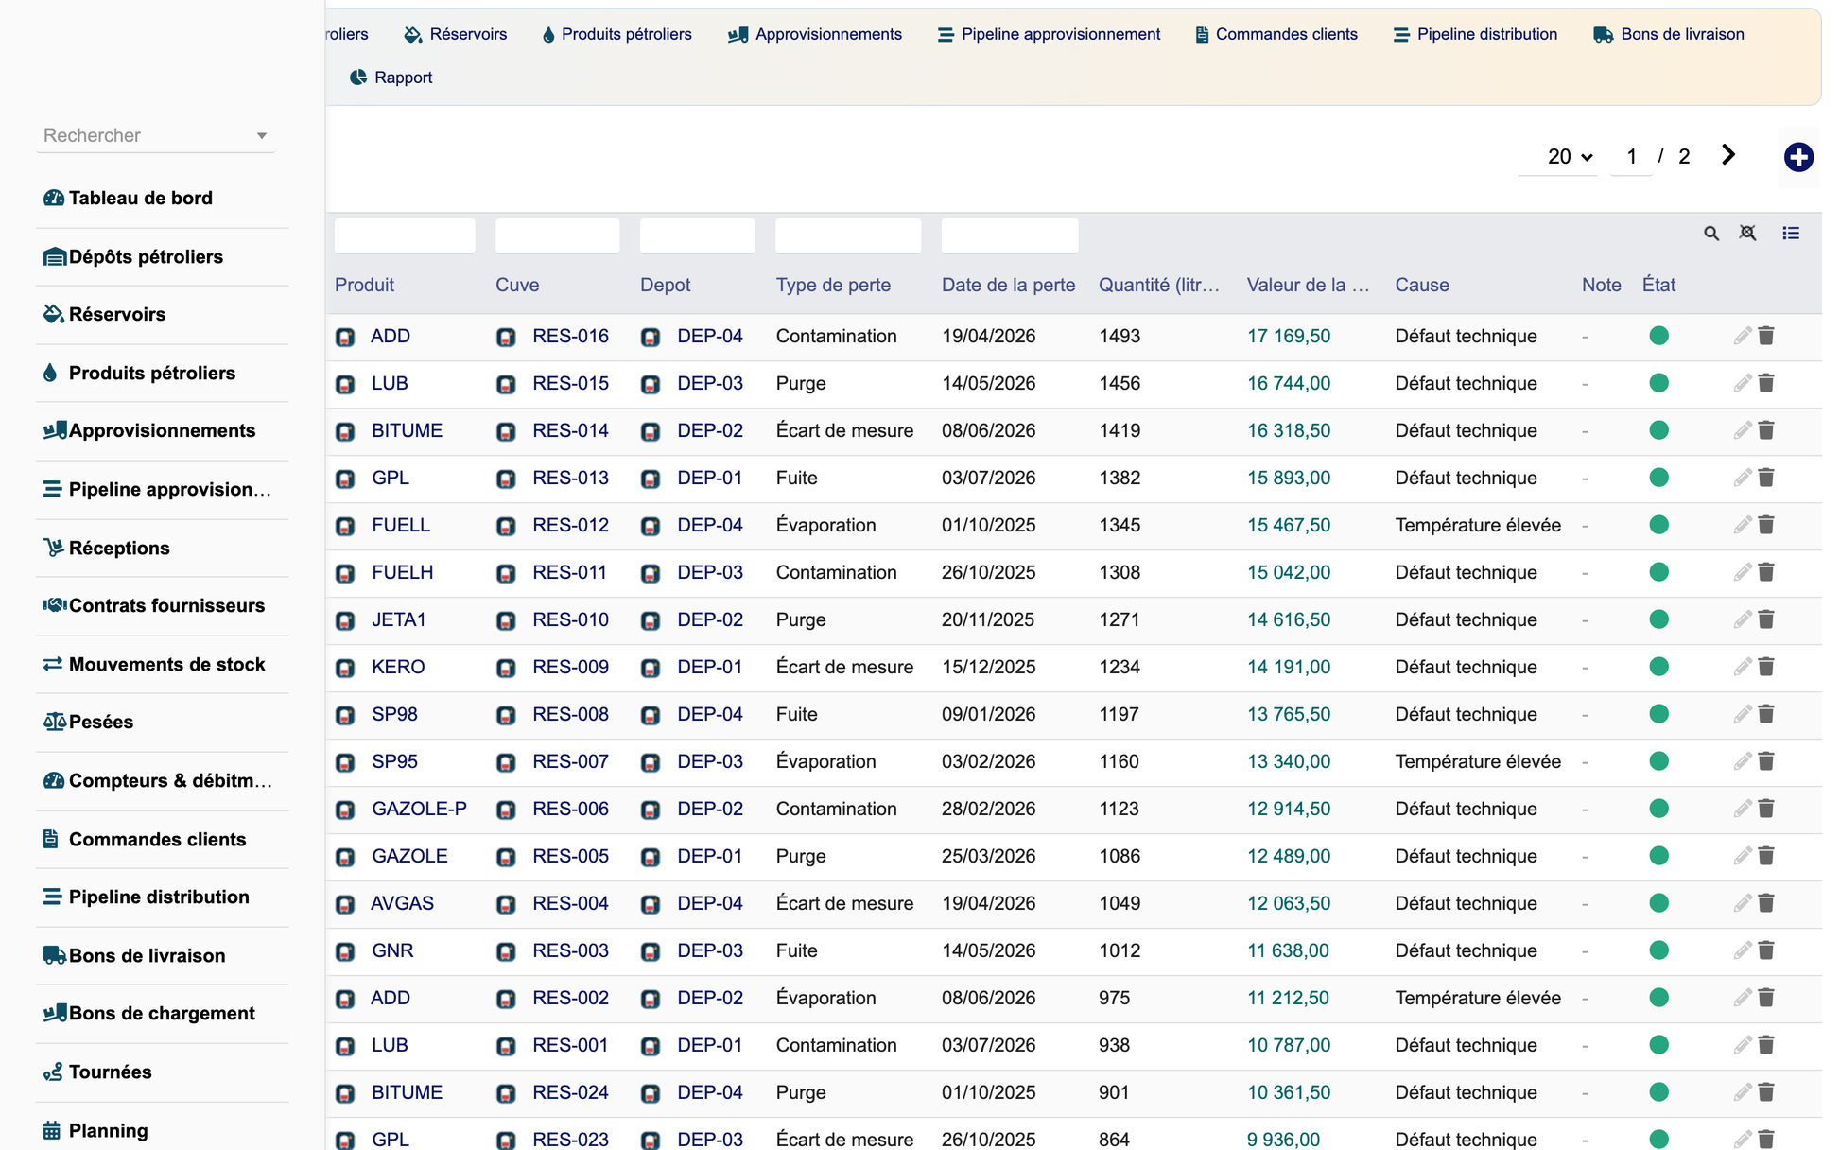Click the Pesées scale icon in sidebar

[54, 722]
